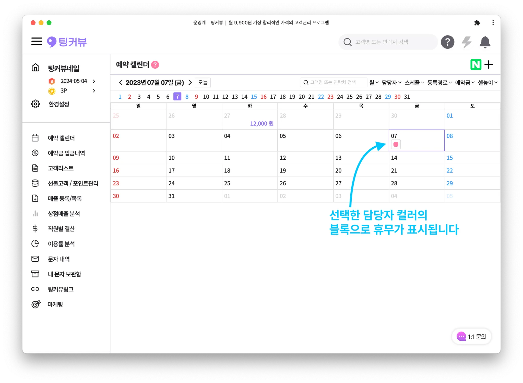This screenshot has height=383, width=523.
Task: Click the Naver N booking icon
Action: click(476, 65)
